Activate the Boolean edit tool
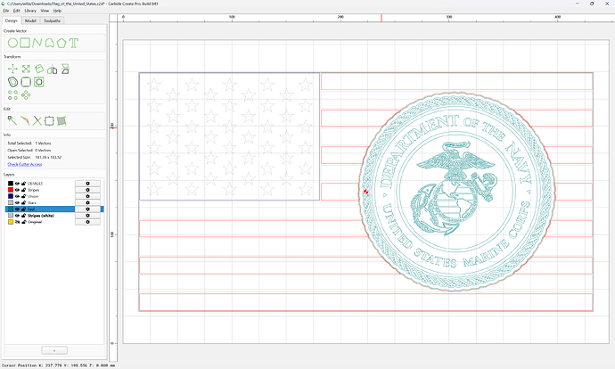The image size is (615, 369). (x=49, y=121)
